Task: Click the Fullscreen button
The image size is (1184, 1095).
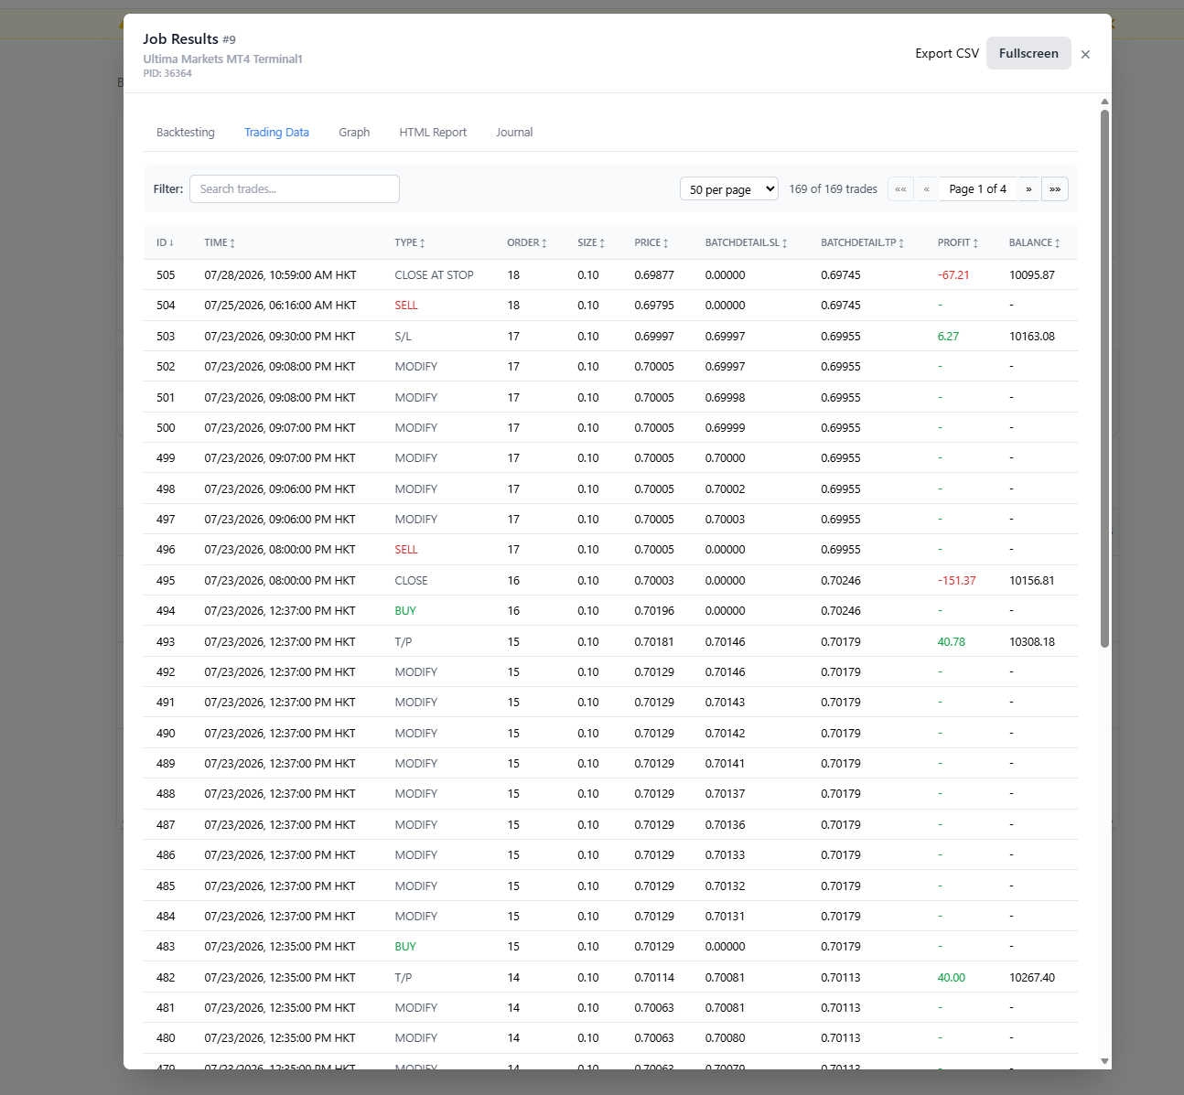Action: [1028, 53]
